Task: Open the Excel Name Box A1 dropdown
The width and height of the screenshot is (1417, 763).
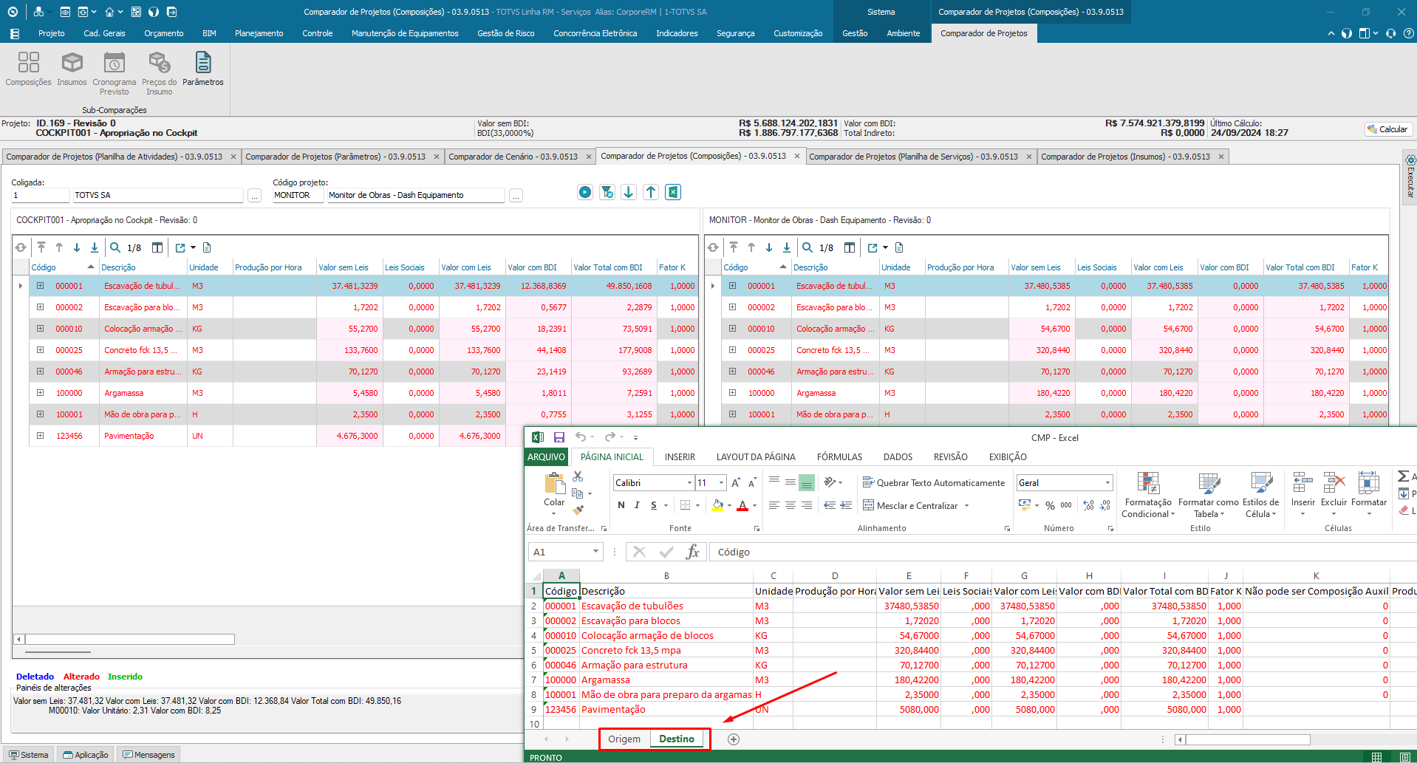Action: click(595, 552)
